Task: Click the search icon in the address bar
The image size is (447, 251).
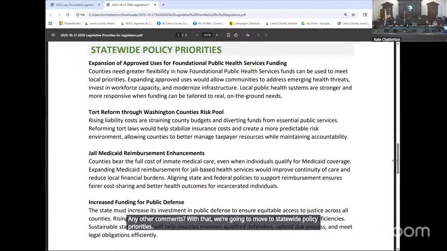Action: click(x=345, y=15)
